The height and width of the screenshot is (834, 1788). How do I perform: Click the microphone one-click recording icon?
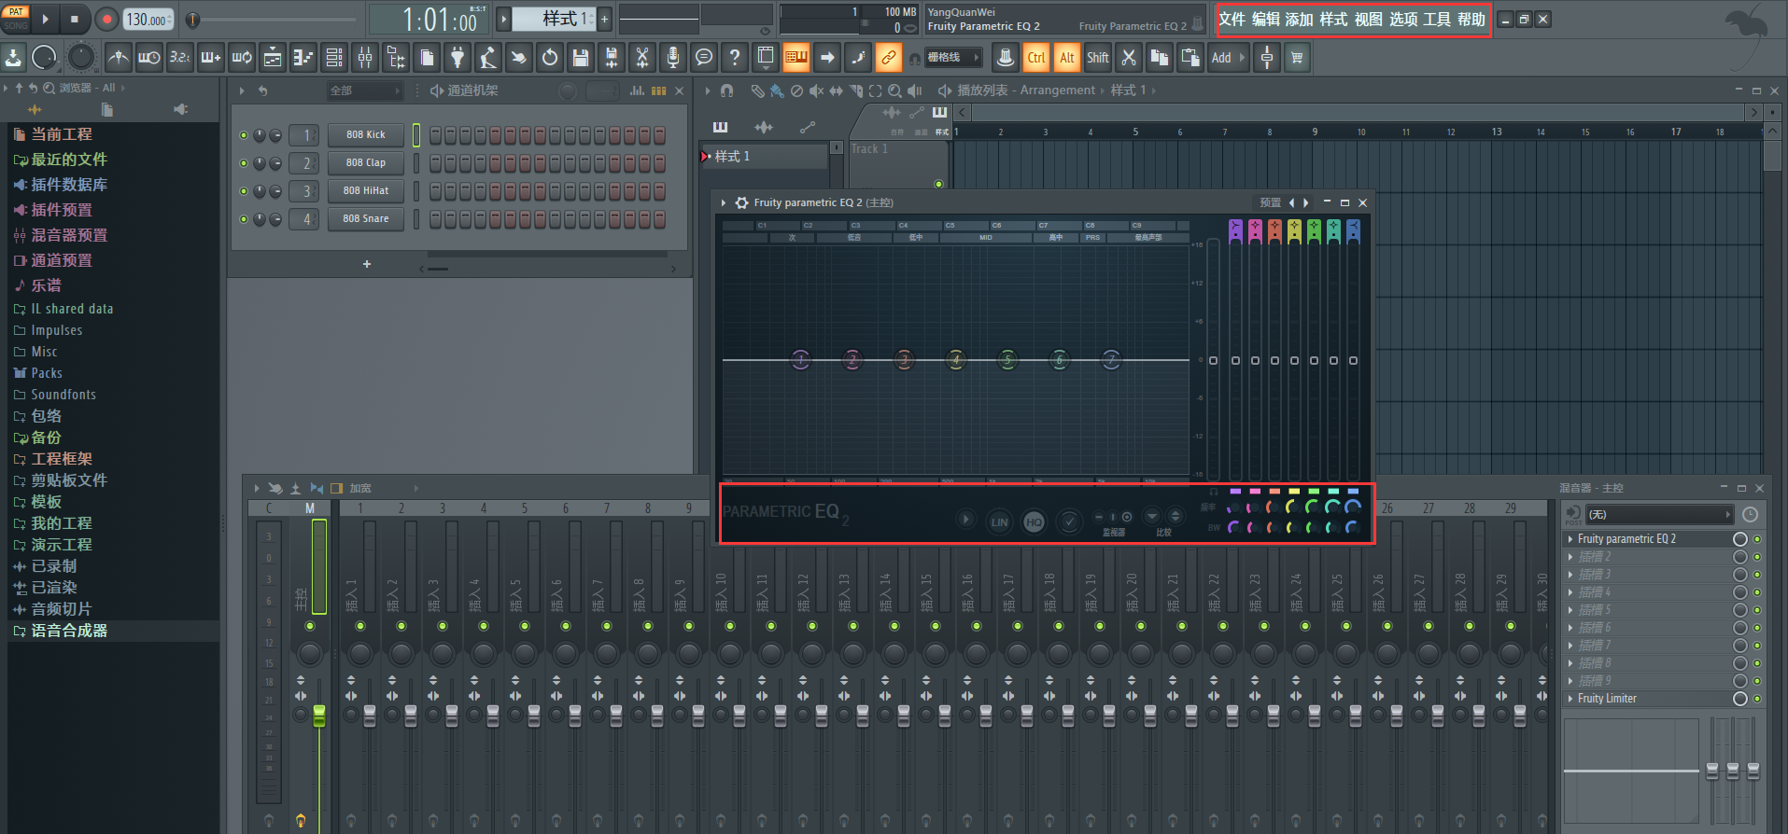pyautogui.click(x=673, y=58)
